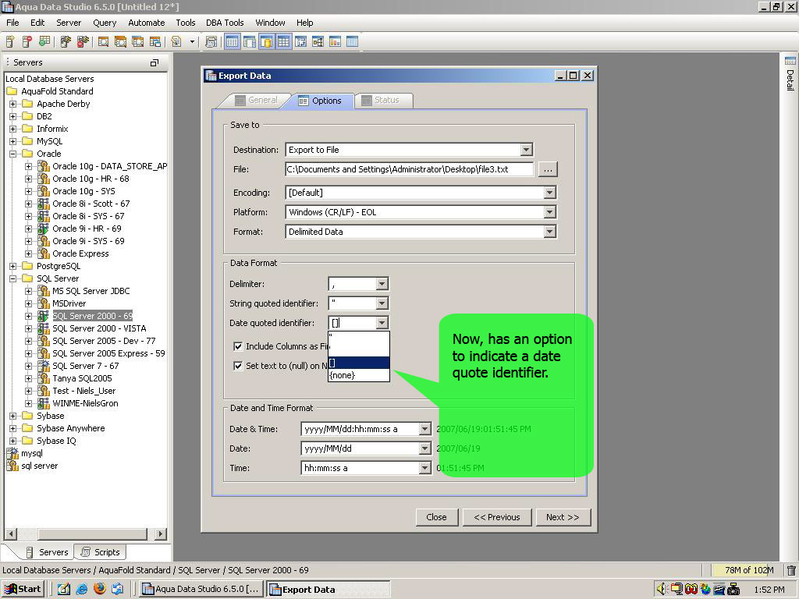Click Firefox quick launch icon in taskbar
The image size is (799, 599).
pyautogui.click(x=100, y=589)
